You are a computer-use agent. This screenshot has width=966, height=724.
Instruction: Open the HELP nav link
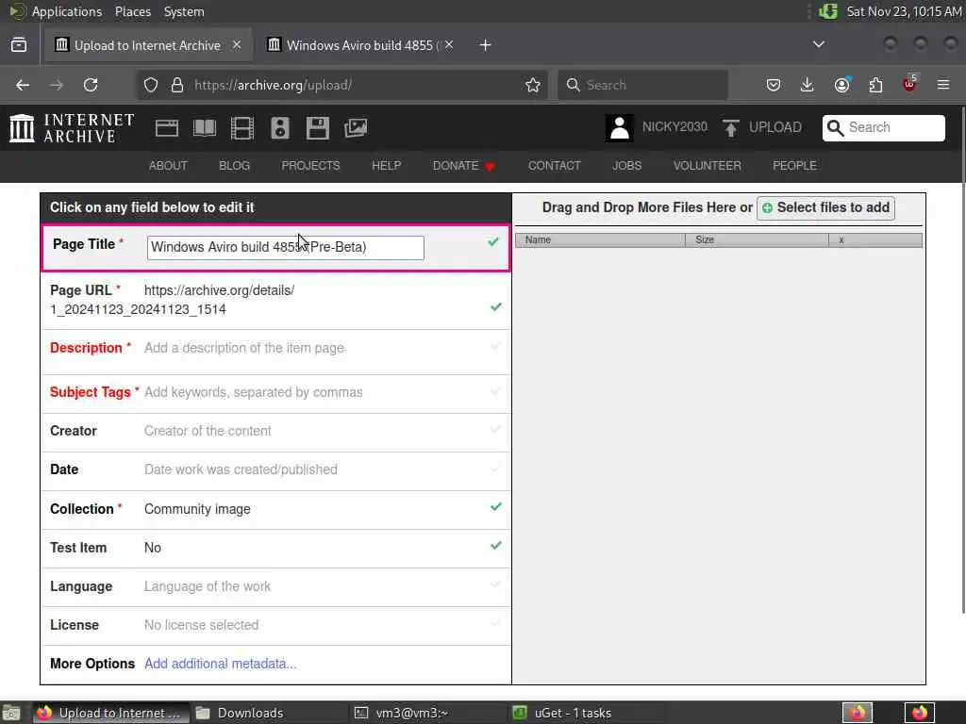pyautogui.click(x=386, y=166)
